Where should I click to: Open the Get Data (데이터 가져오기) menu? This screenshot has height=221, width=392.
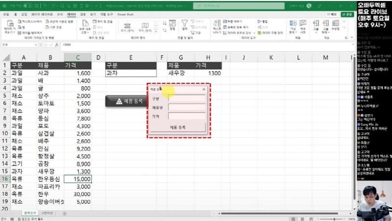[x=10, y=27]
